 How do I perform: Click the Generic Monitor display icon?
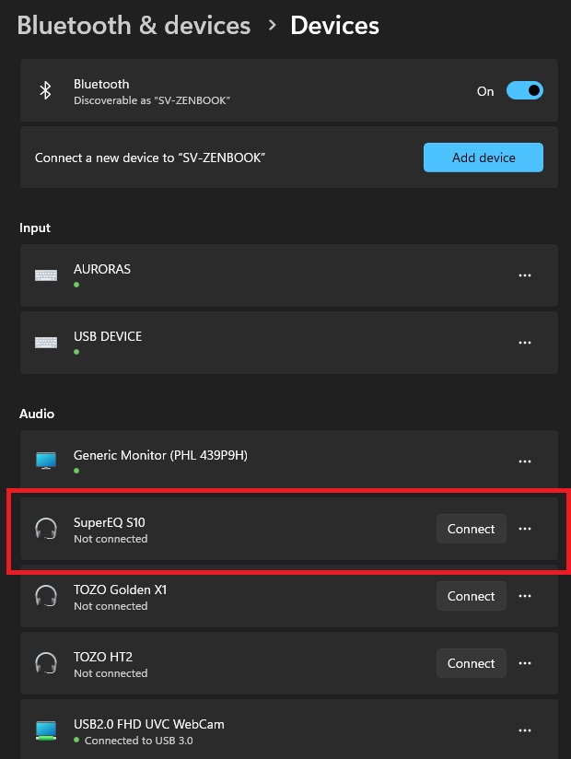click(46, 461)
